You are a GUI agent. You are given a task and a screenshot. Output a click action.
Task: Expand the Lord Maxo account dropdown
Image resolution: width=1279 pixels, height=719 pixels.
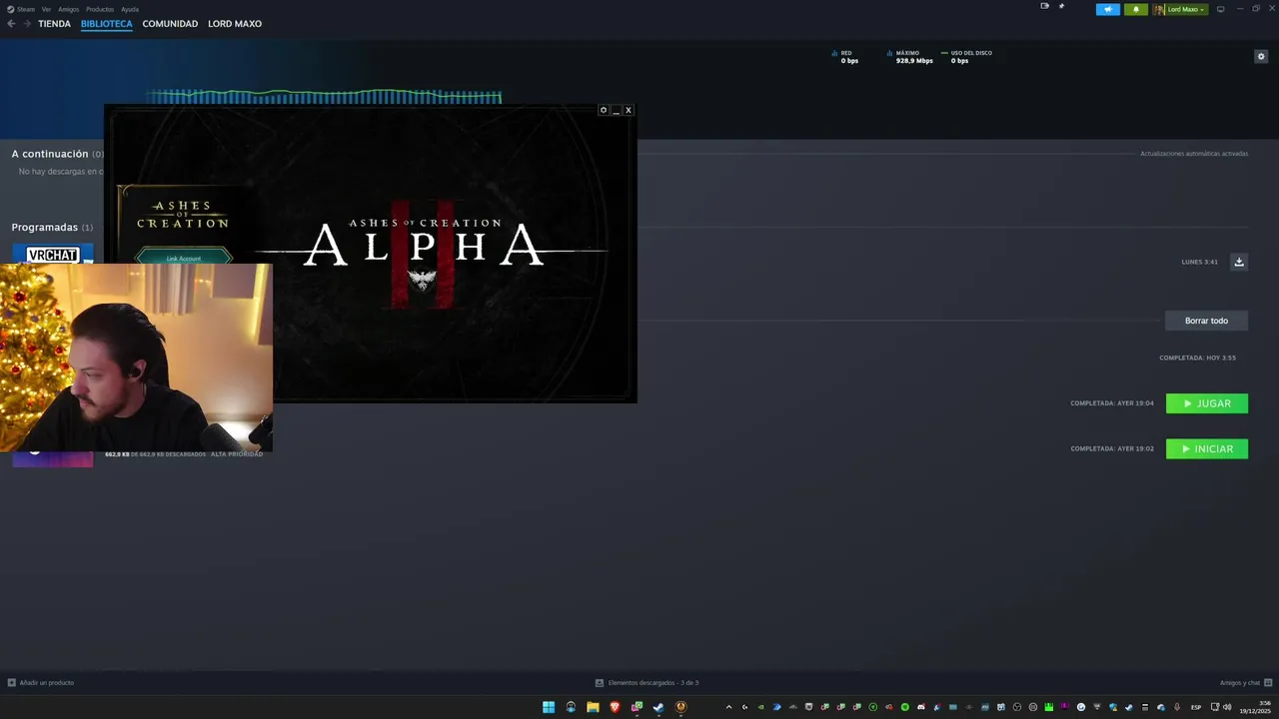pos(1180,9)
